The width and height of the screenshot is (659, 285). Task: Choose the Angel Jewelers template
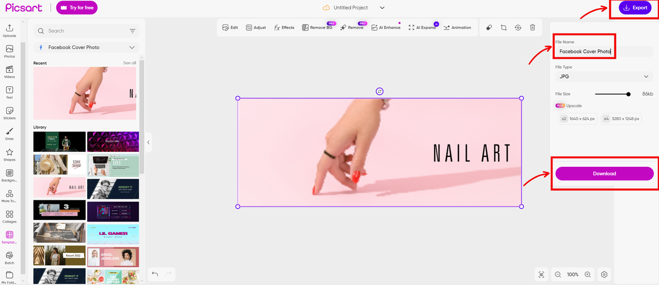(x=113, y=257)
